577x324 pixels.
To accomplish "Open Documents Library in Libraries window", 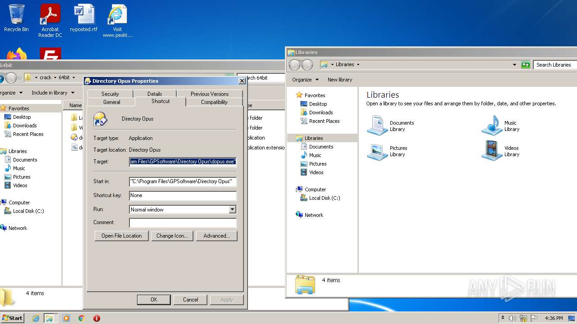I will coord(391,126).
